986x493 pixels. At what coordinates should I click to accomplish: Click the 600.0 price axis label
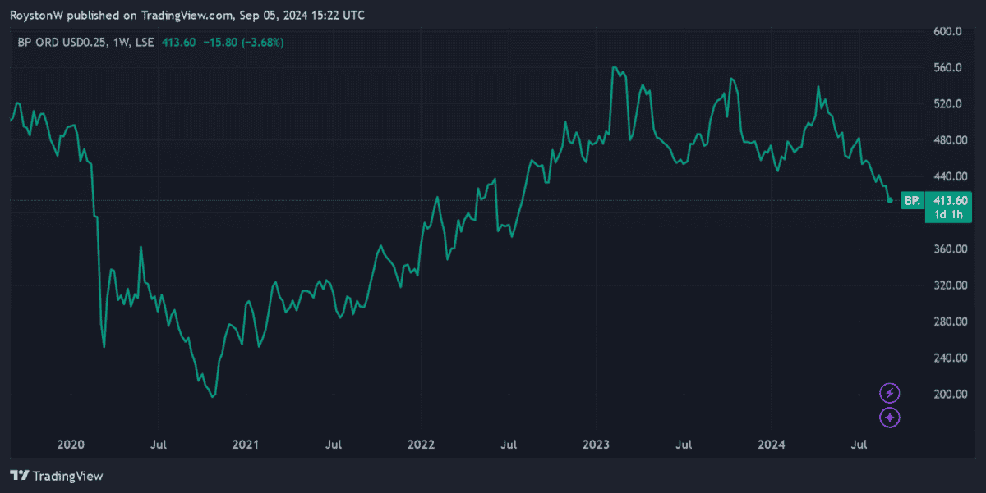click(947, 31)
